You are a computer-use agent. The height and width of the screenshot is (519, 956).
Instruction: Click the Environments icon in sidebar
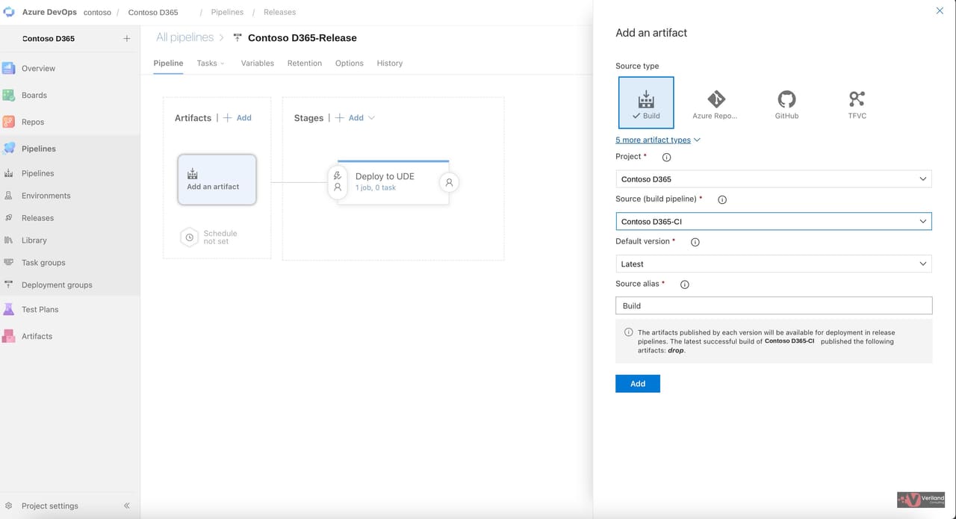9,196
